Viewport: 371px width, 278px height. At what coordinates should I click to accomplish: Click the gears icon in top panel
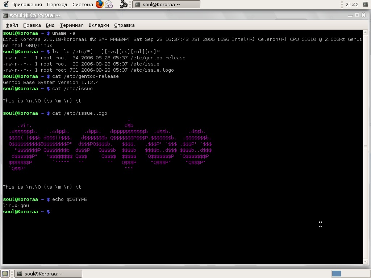124,4
